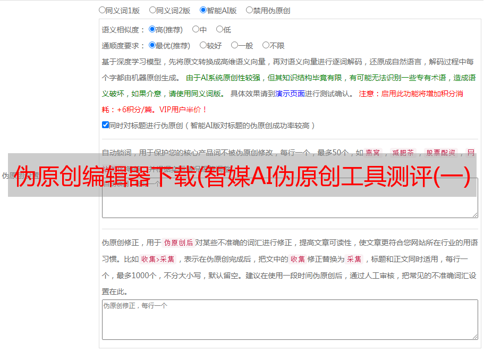
Task: Select the 同义词2版 radio option
Action: [x=152, y=10]
